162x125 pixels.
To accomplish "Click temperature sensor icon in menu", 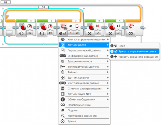I will point(63,67).
